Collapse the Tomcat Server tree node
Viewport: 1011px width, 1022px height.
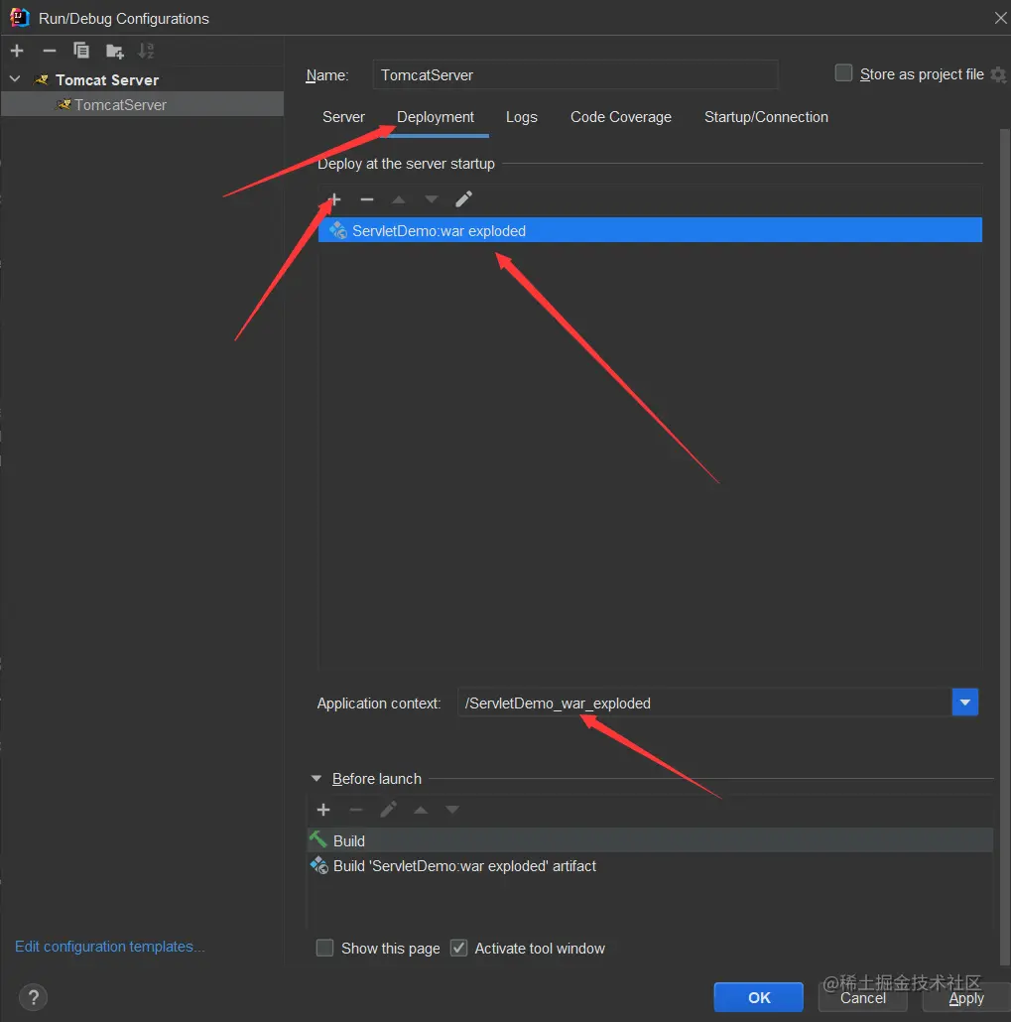click(x=15, y=79)
